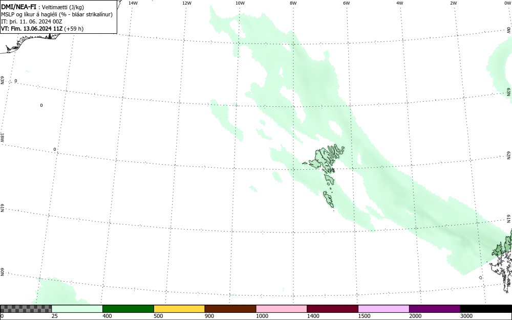
Task: Click the legend value "400"
Action: (x=107, y=316)
